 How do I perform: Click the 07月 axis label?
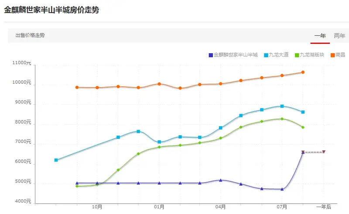pyautogui.click(x=282, y=207)
